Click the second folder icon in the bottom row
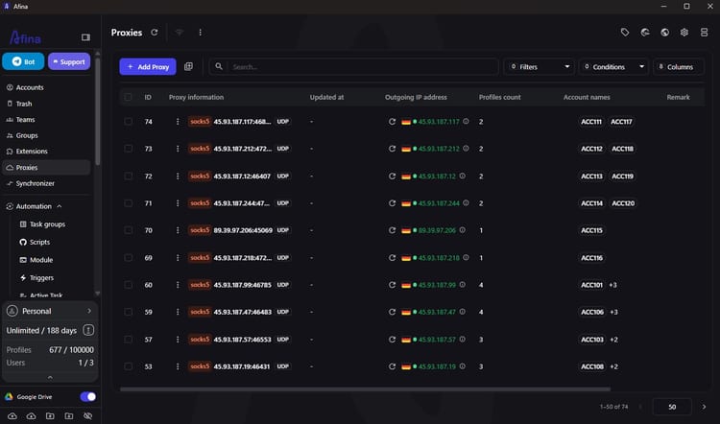 69,415
